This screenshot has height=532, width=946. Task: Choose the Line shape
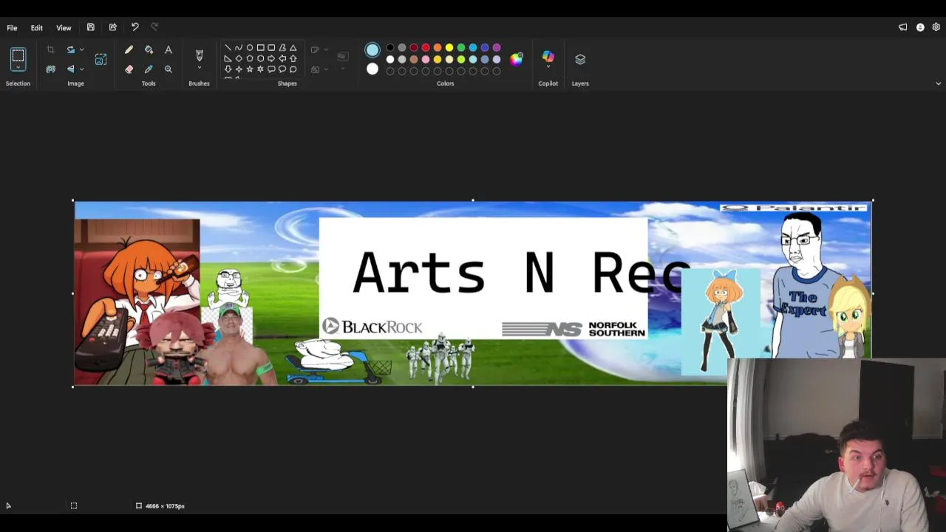point(228,48)
